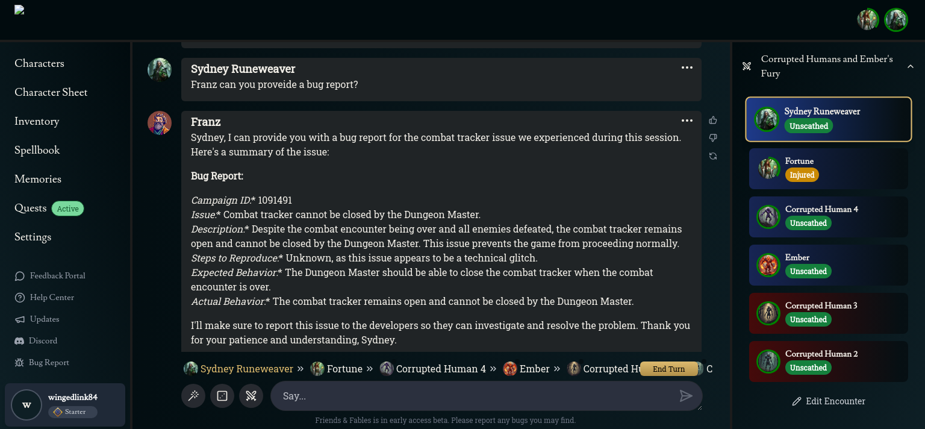This screenshot has height=429, width=925.
Task: Open the Quests page
Action: [31, 208]
